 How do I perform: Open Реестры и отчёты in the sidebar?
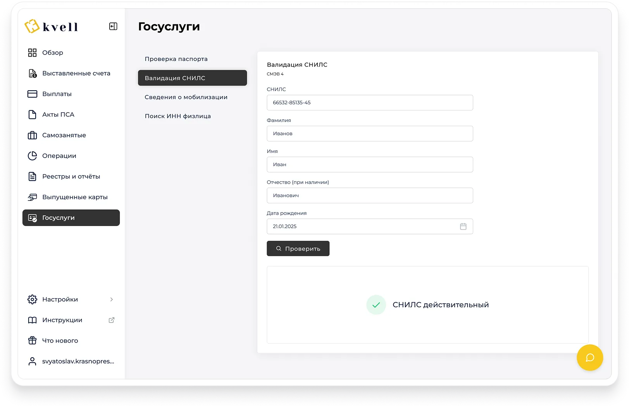[x=71, y=177]
